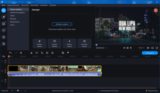This screenshot has height=93, width=160.
Task: Select the Crop tool icon
Action: (42, 53)
